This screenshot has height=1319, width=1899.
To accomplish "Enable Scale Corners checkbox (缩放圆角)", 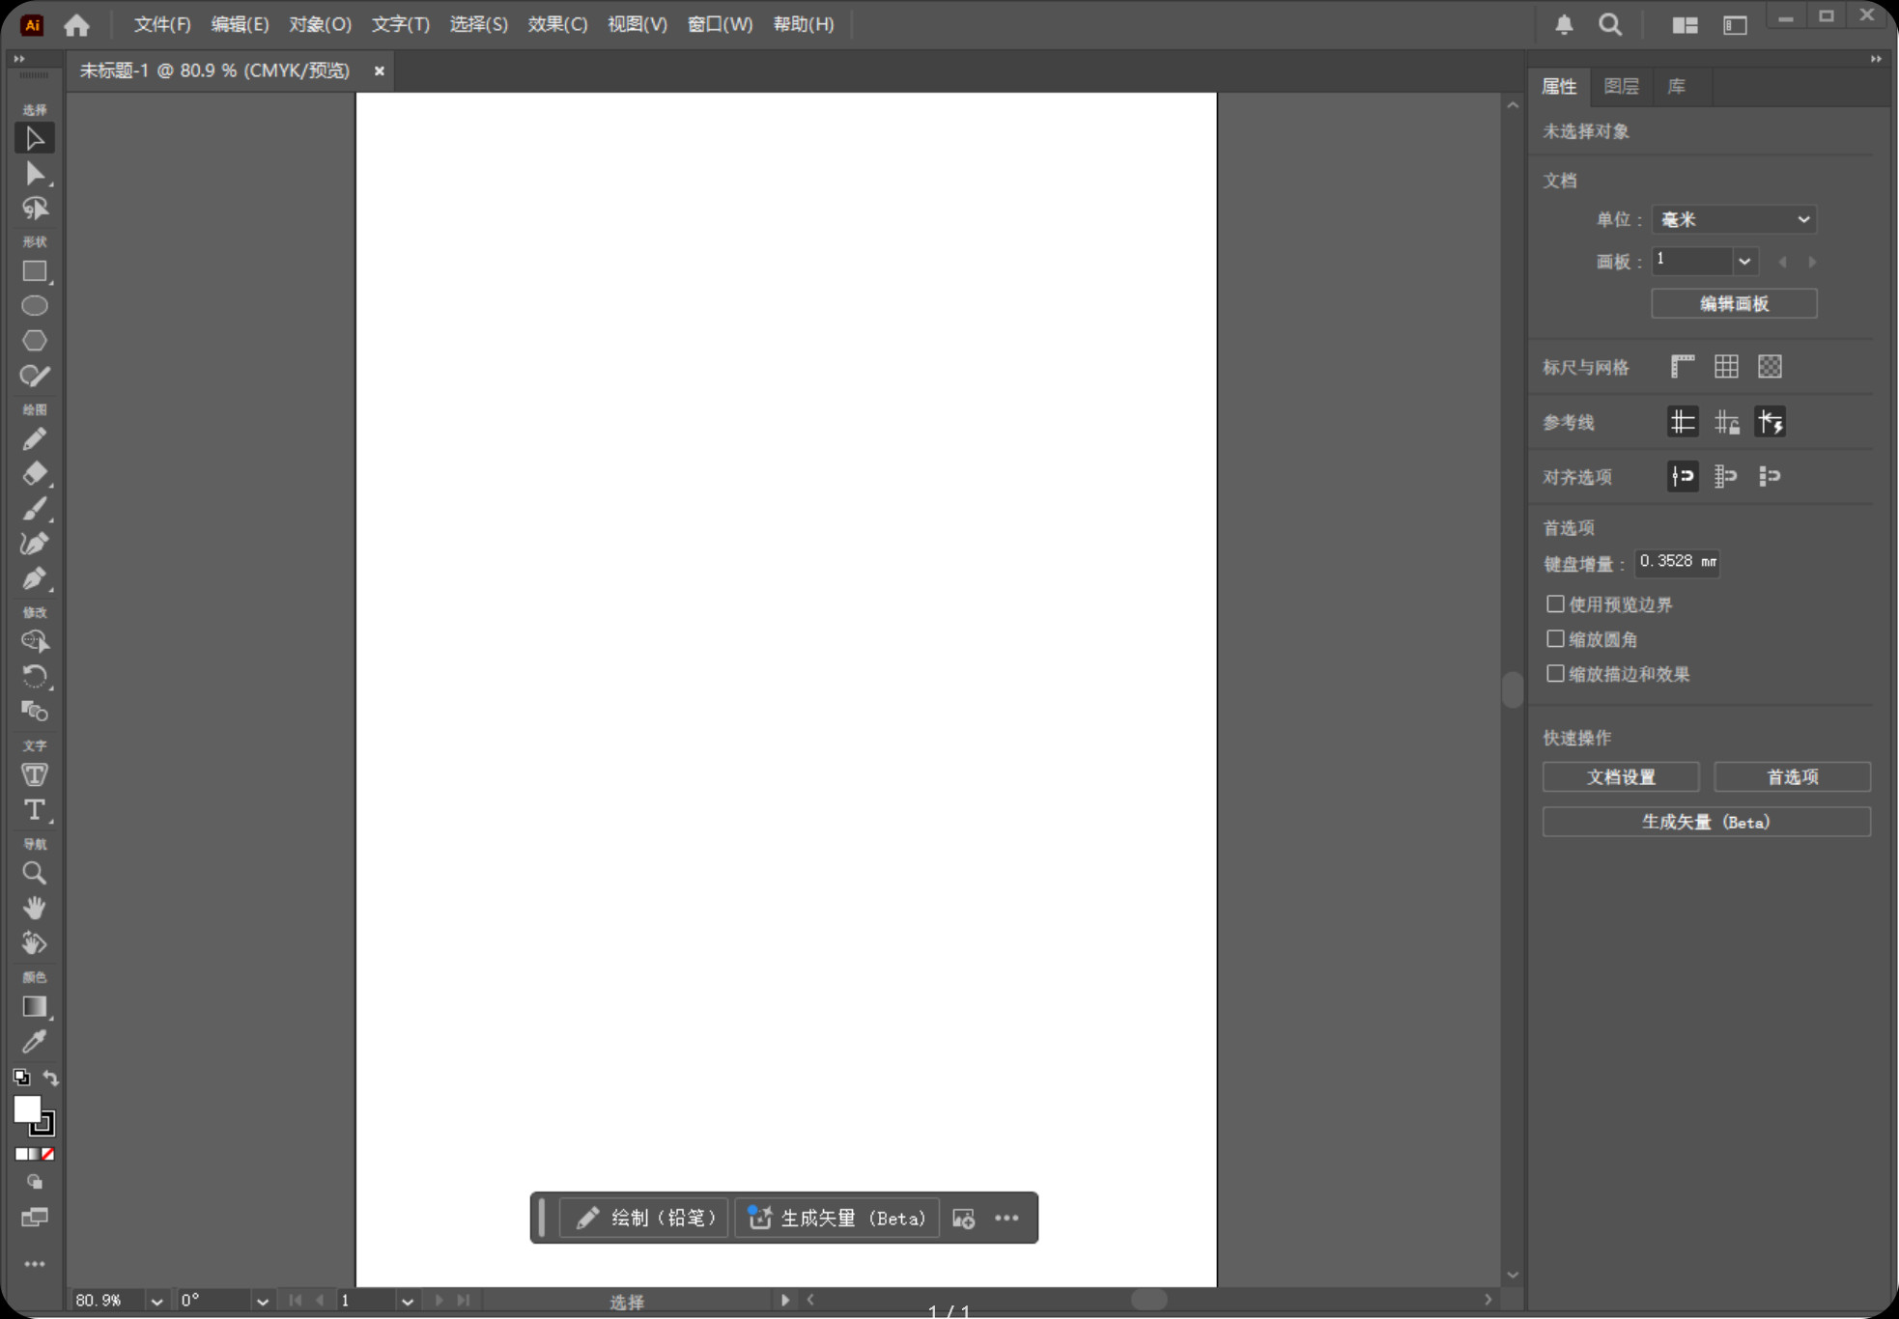I will point(1555,639).
